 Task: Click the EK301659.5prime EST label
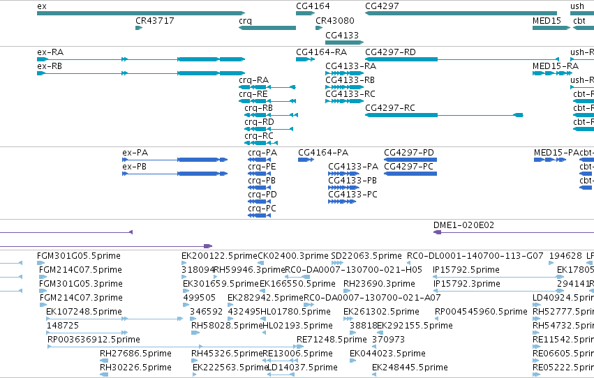click(x=221, y=284)
